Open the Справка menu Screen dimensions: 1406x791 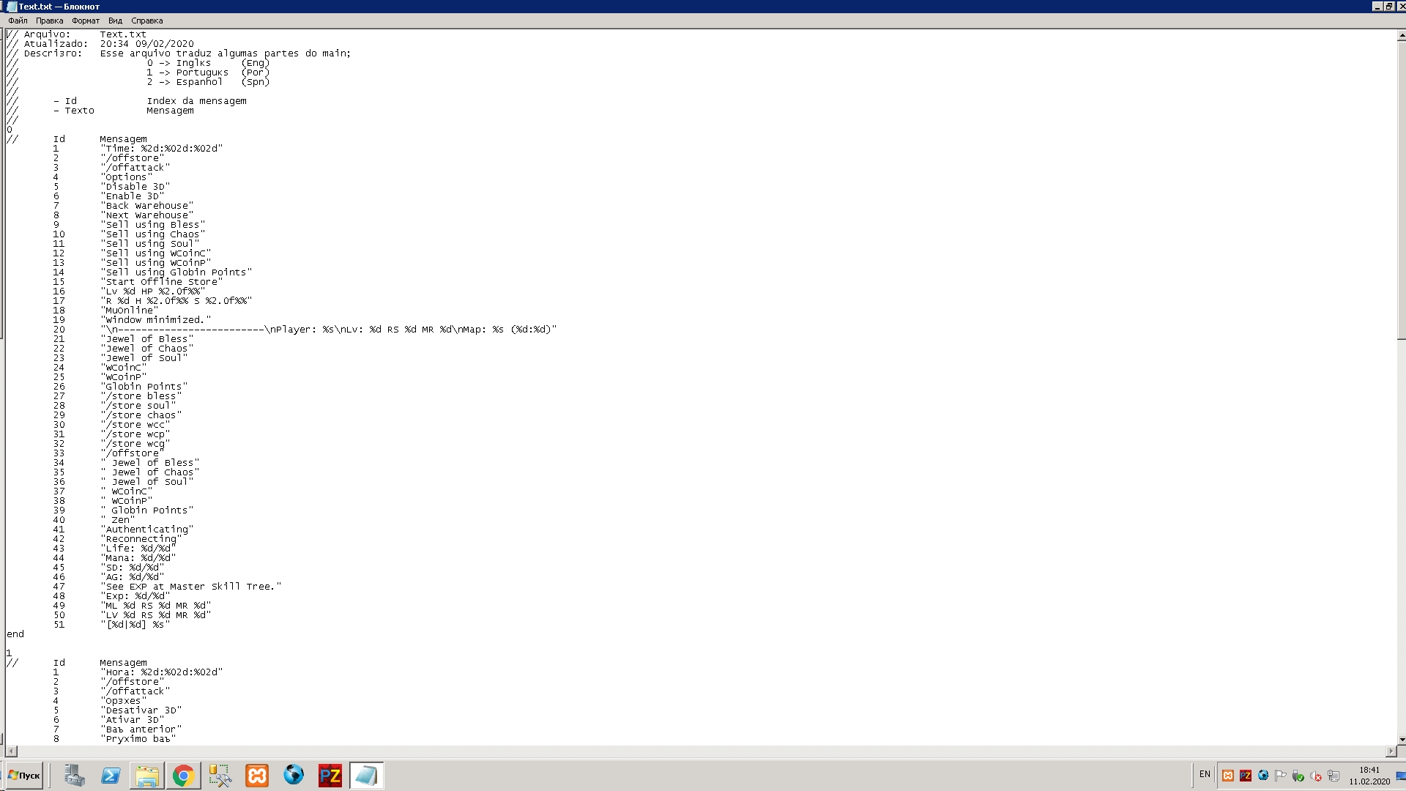[146, 21]
